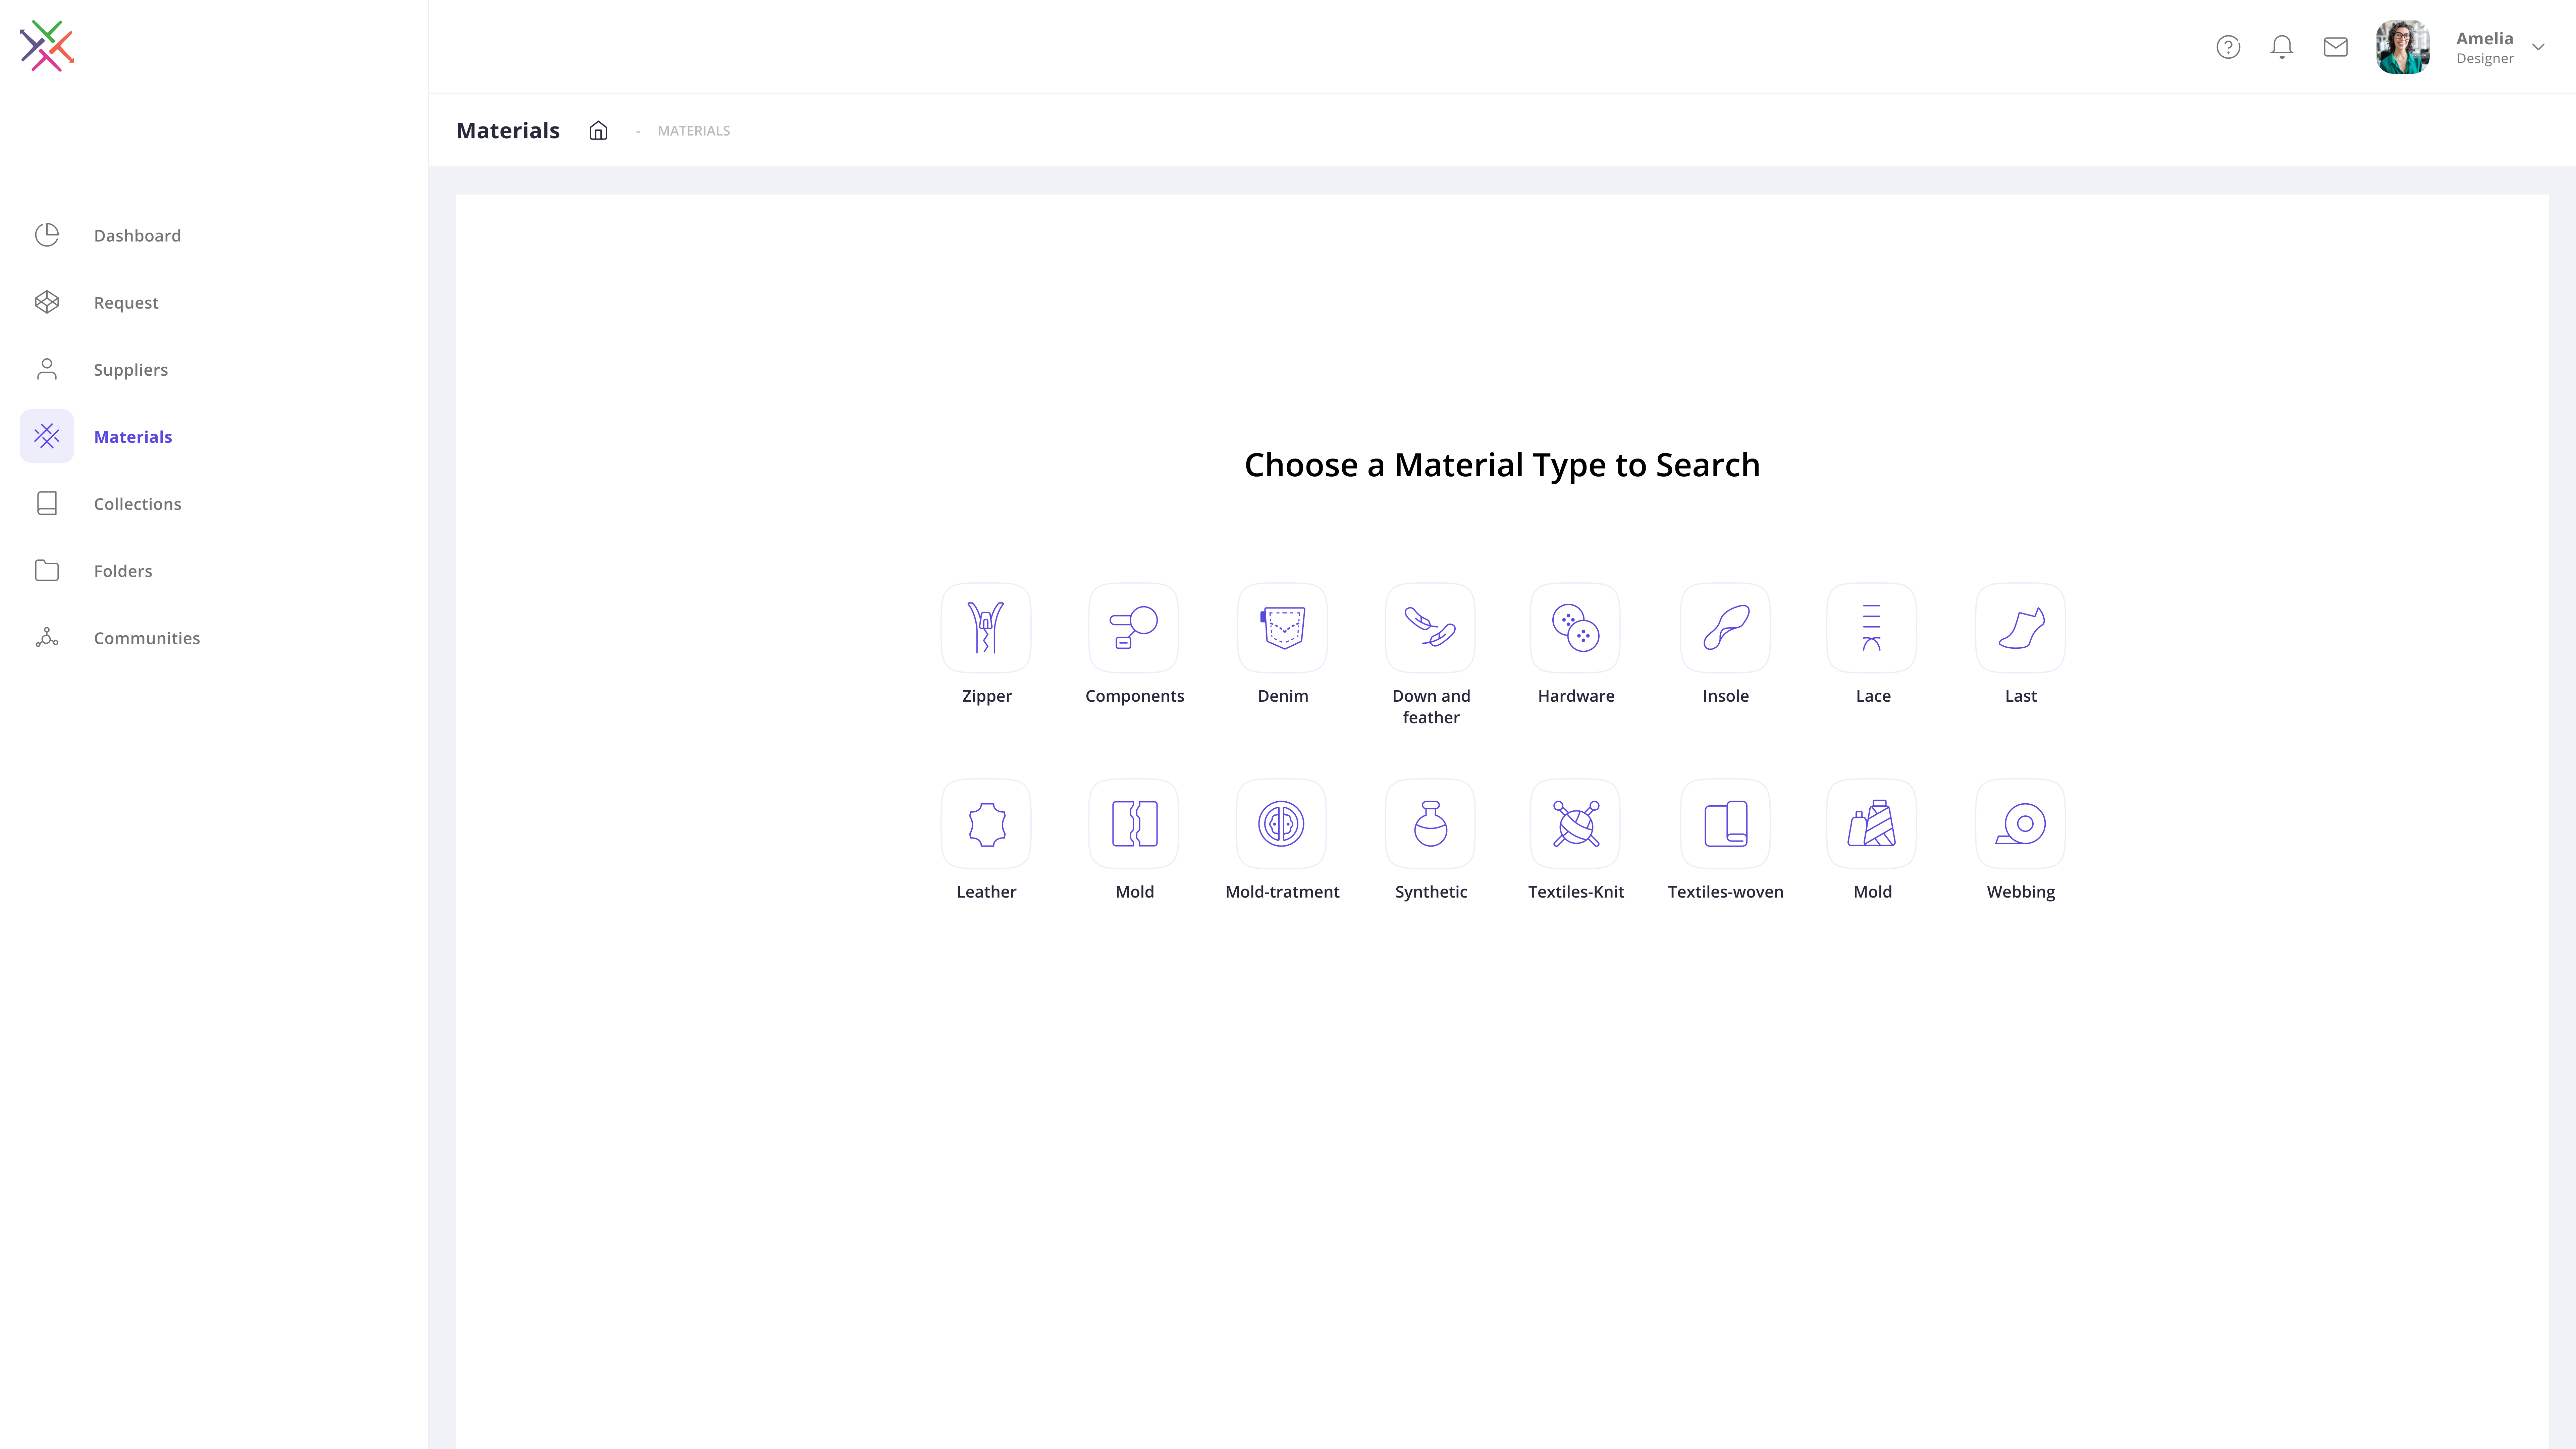Click the app logo in the sidebar
Viewport: 2576px width, 1449px height.
pos(47,46)
